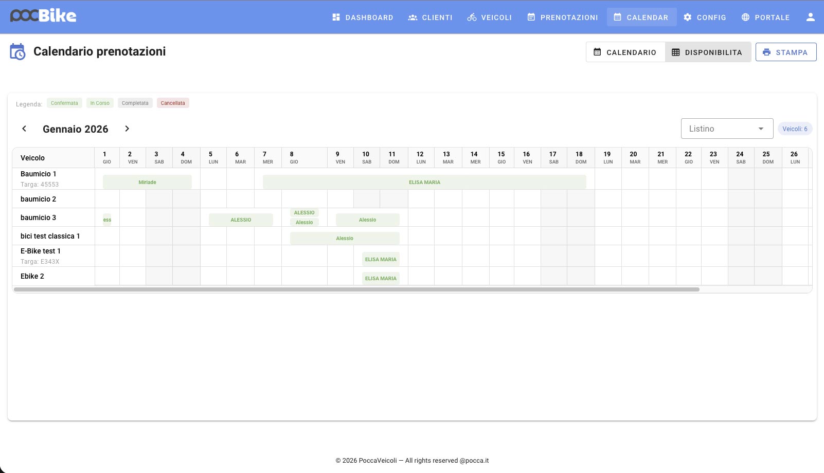Open uppercase ALESSIO booking on day 8
The width and height of the screenshot is (824, 473).
click(304, 212)
